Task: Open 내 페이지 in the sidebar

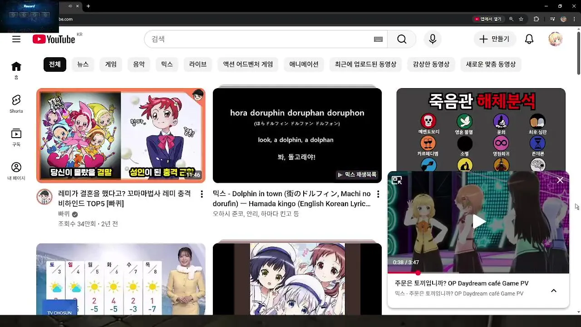Action: coord(16,171)
